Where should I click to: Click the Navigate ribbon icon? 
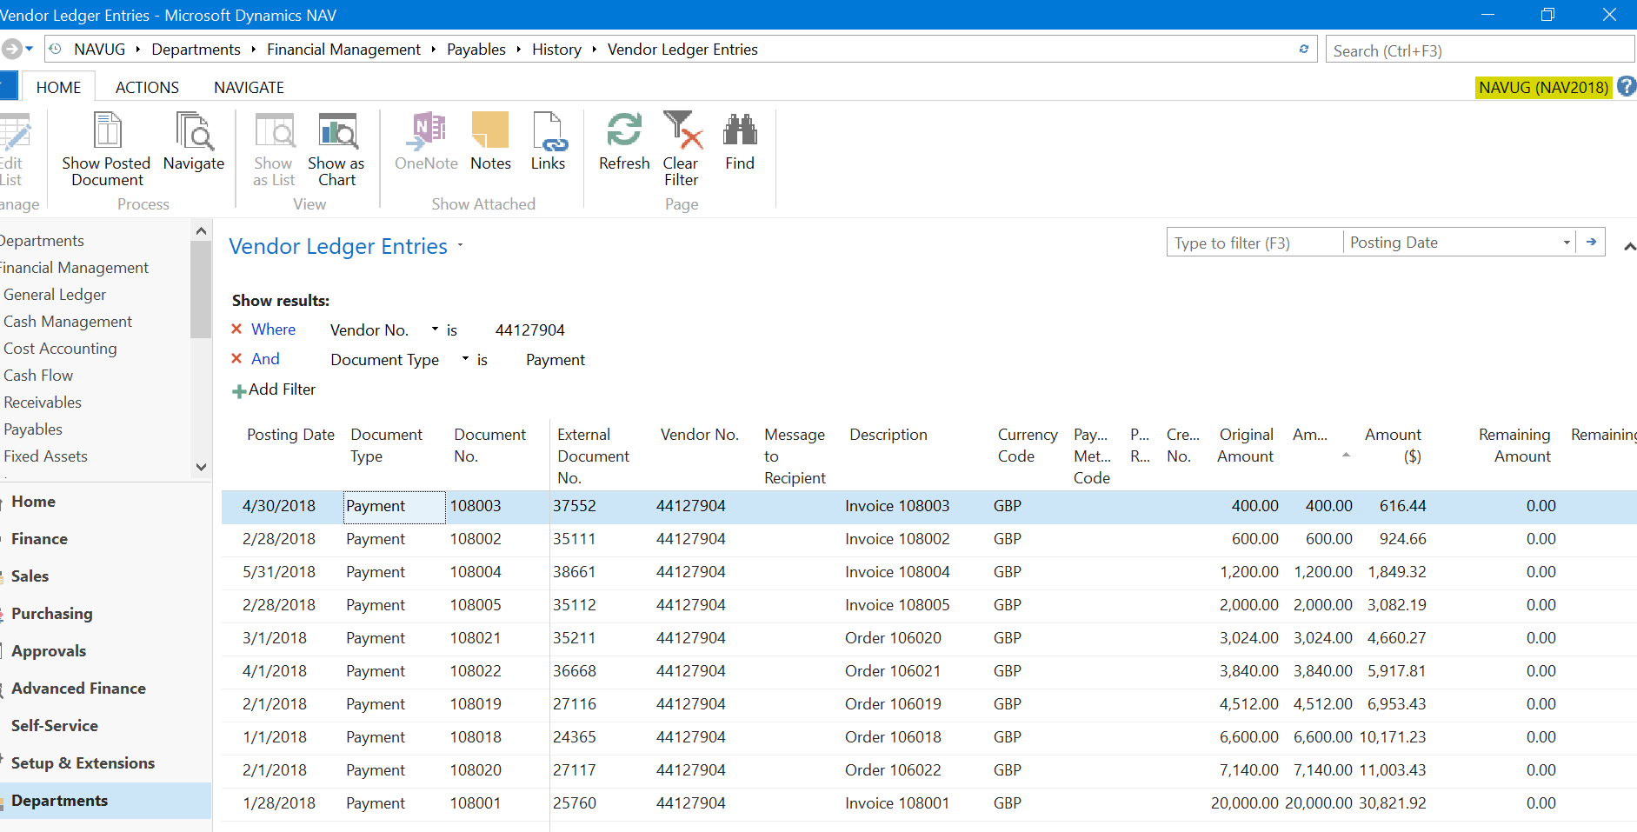[194, 142]
